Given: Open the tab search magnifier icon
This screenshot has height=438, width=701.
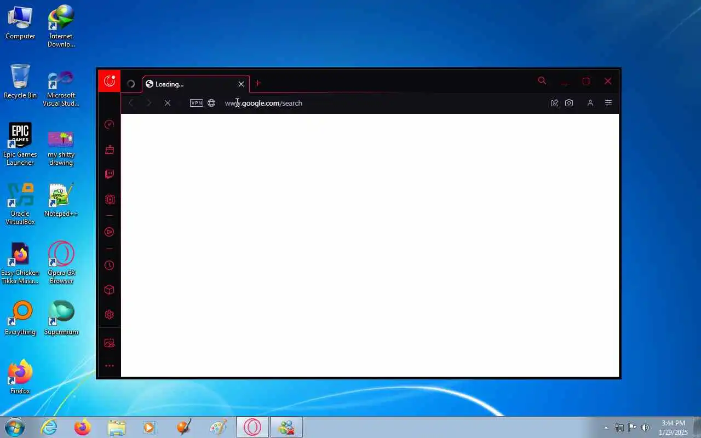Looking at the screenshot, I should (x=542, y=81).
